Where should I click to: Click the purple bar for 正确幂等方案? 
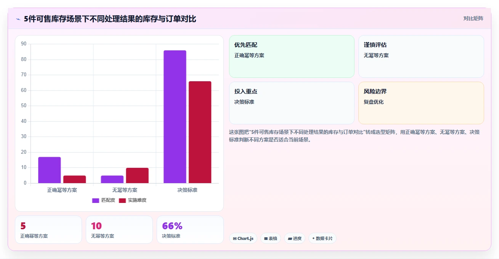coord(50,170)
